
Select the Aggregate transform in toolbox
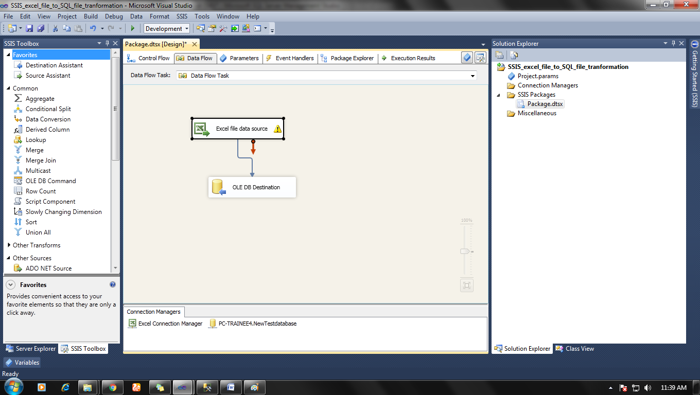point(40,99)
